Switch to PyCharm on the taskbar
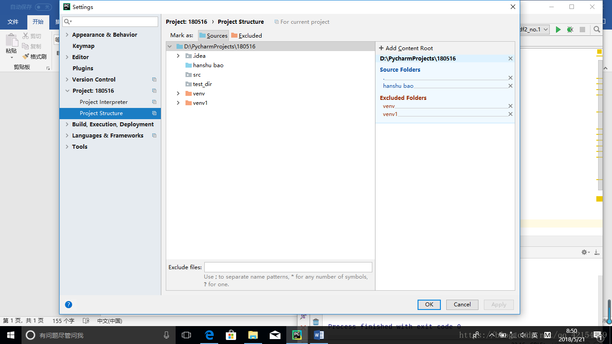The width and height of the screenshot is (612, 344). pyautogui.click(x=297, y=335)
